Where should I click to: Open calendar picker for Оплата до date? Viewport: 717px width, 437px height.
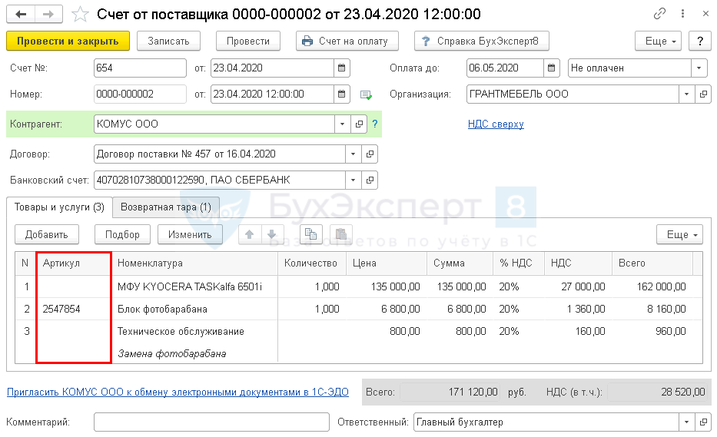(552, 68)
